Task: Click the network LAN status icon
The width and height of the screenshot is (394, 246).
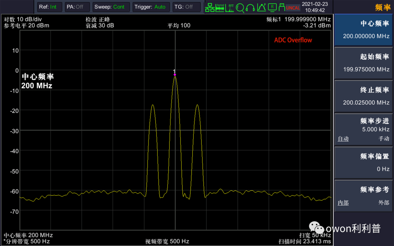Action: click(x=210, y=8)
